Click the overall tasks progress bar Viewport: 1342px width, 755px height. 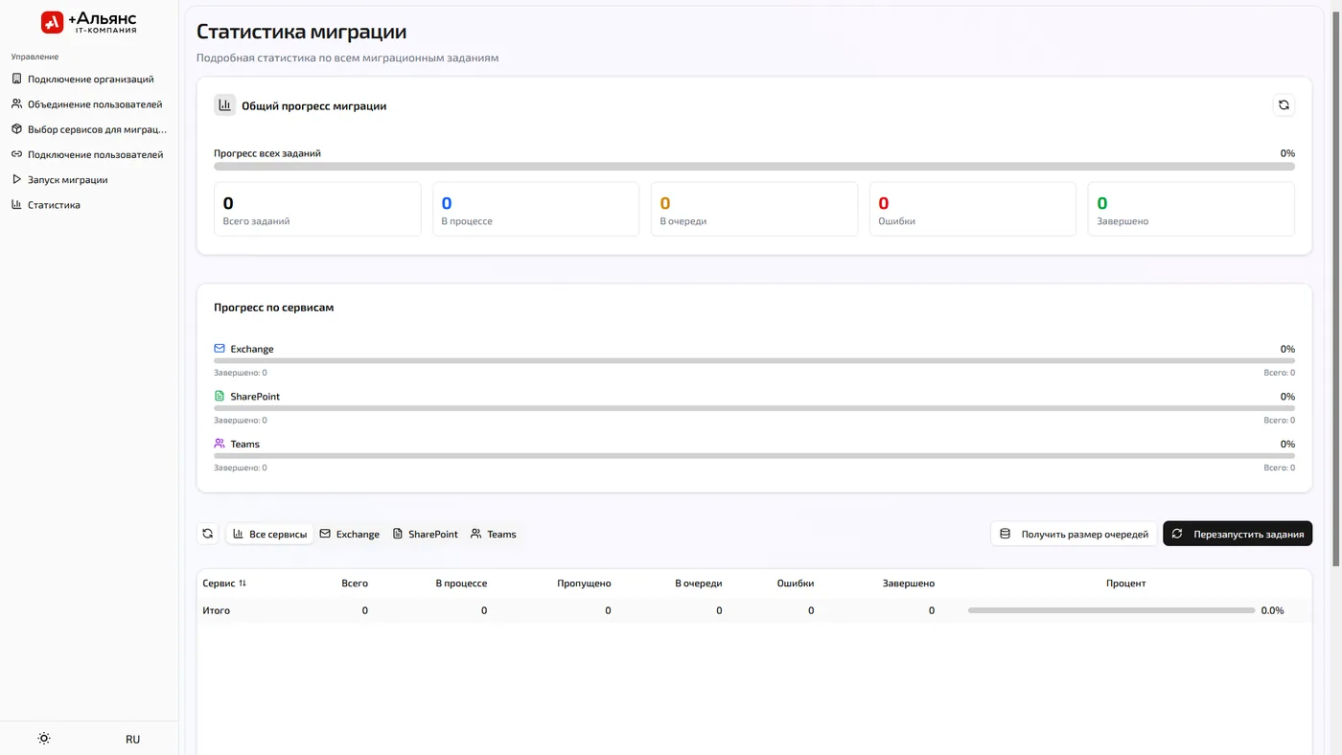click(x=754, y=167)
